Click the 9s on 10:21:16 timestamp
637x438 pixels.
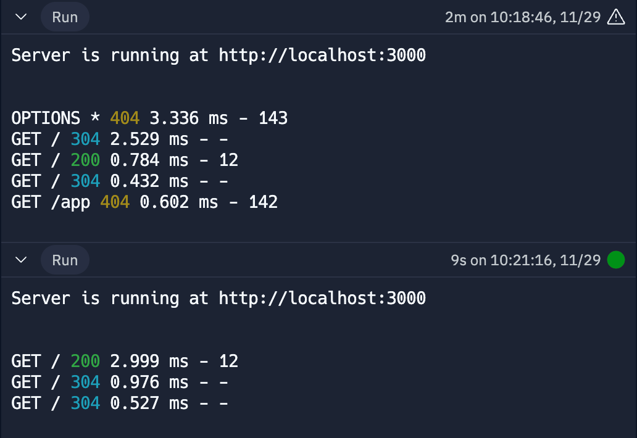point(525,260)
